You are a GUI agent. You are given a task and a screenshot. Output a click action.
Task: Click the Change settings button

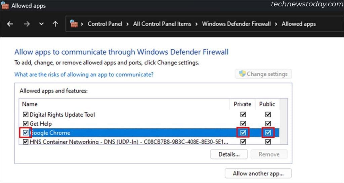pos(263,74)
